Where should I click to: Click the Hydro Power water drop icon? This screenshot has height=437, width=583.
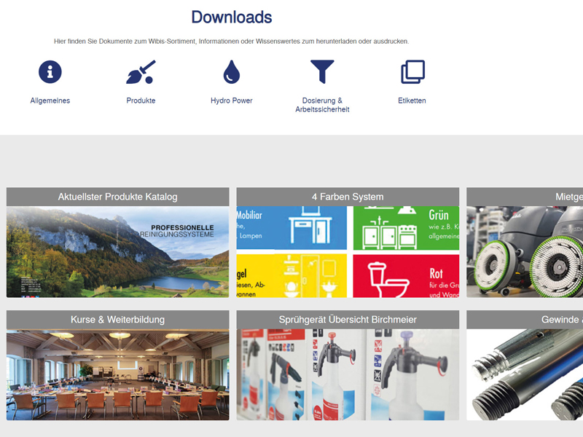point(231,72)
